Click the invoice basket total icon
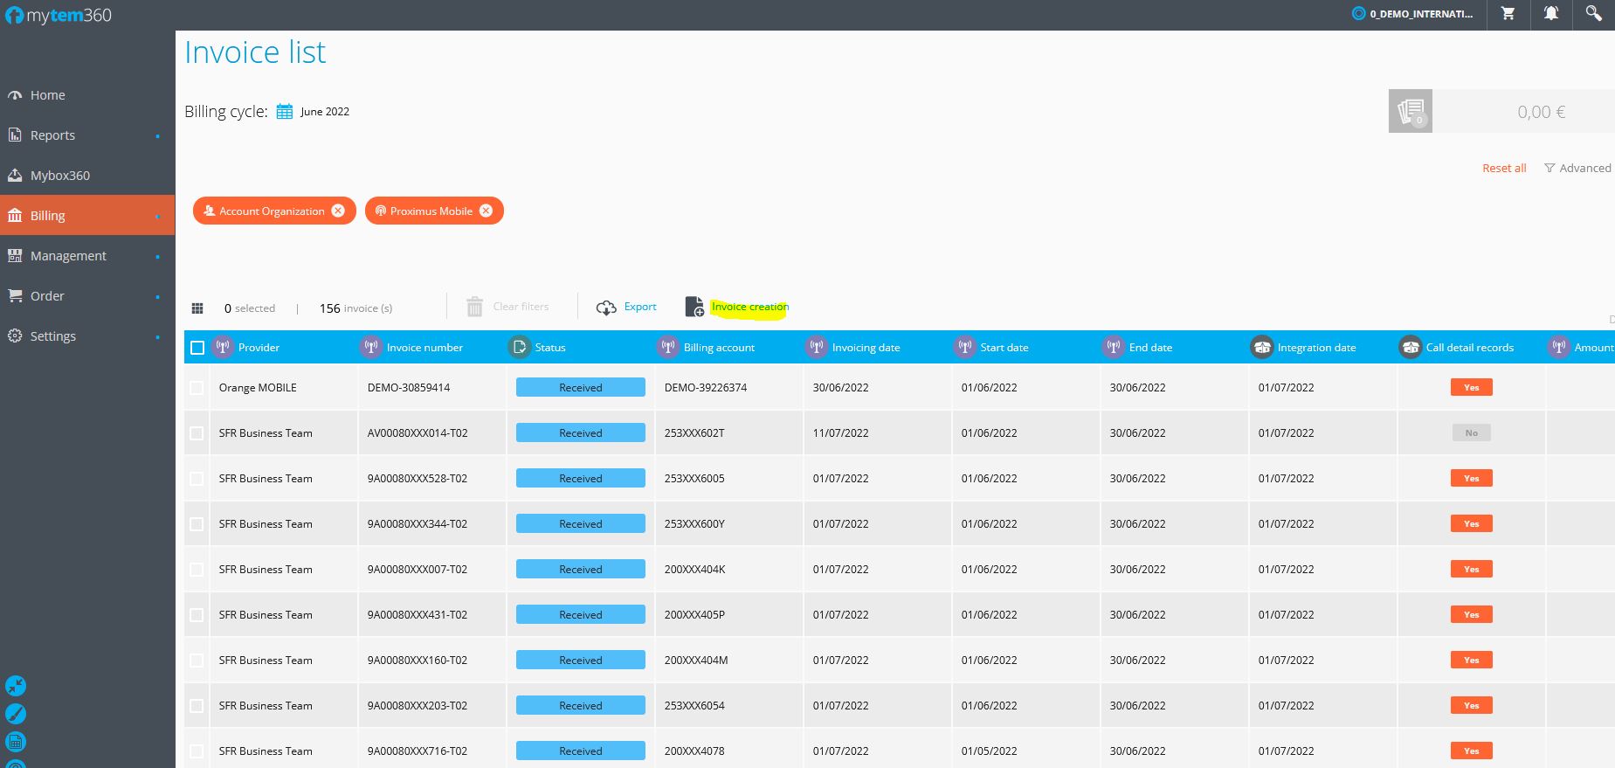This screenshot has height=768, width=1615. click(x=1411, y=111)
